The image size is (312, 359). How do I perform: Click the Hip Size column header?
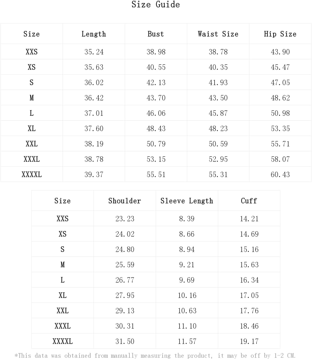(x=280, y=34)
